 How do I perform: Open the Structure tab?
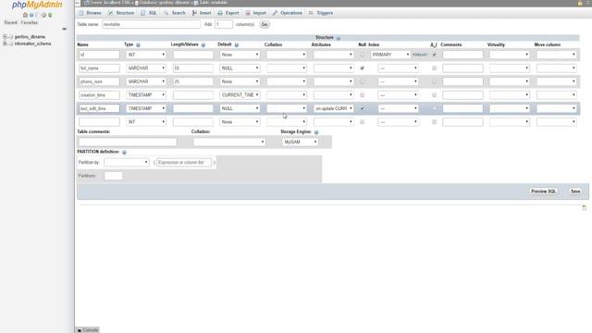(121, 13)
